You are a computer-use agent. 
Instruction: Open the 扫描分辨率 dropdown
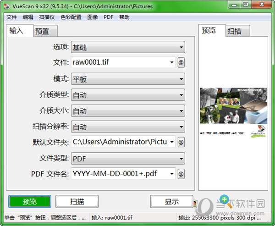tap(128, 127)
